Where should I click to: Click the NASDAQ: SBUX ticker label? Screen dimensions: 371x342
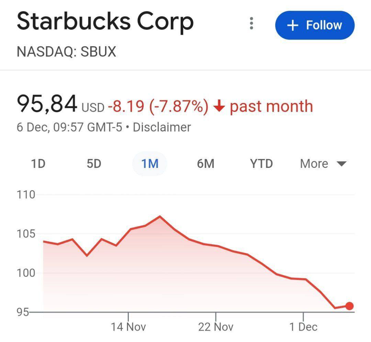[x=67, y=52]
